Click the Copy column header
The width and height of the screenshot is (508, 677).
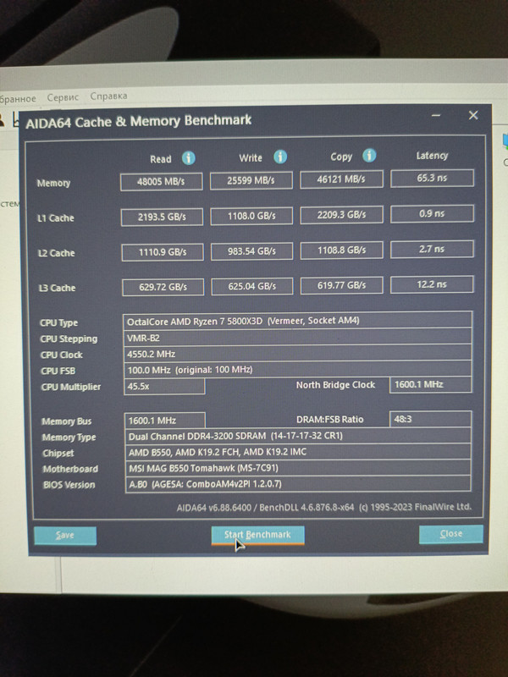point(341,157)
